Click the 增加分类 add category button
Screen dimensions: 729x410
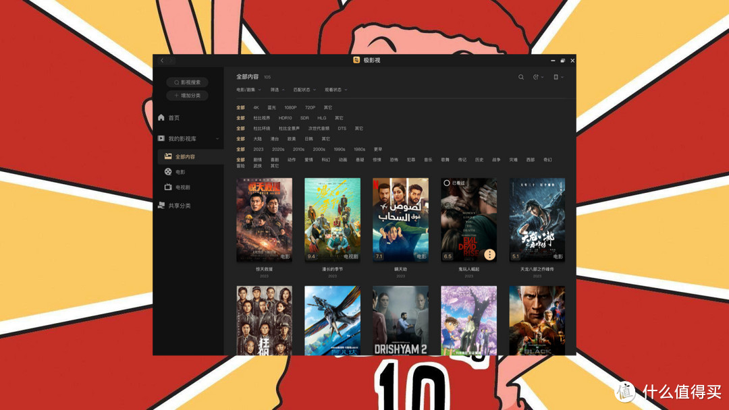pos(188,95)
